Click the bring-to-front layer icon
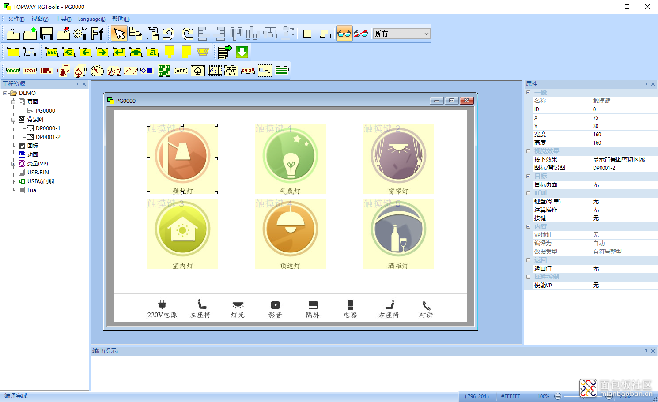 pyautogui.click(x=307, y=34)
